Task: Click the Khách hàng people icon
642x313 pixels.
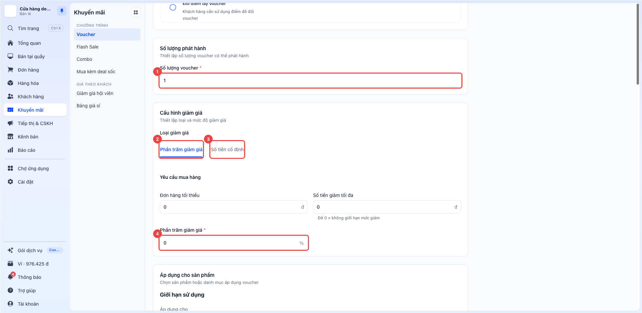Action: coord(10,96)
